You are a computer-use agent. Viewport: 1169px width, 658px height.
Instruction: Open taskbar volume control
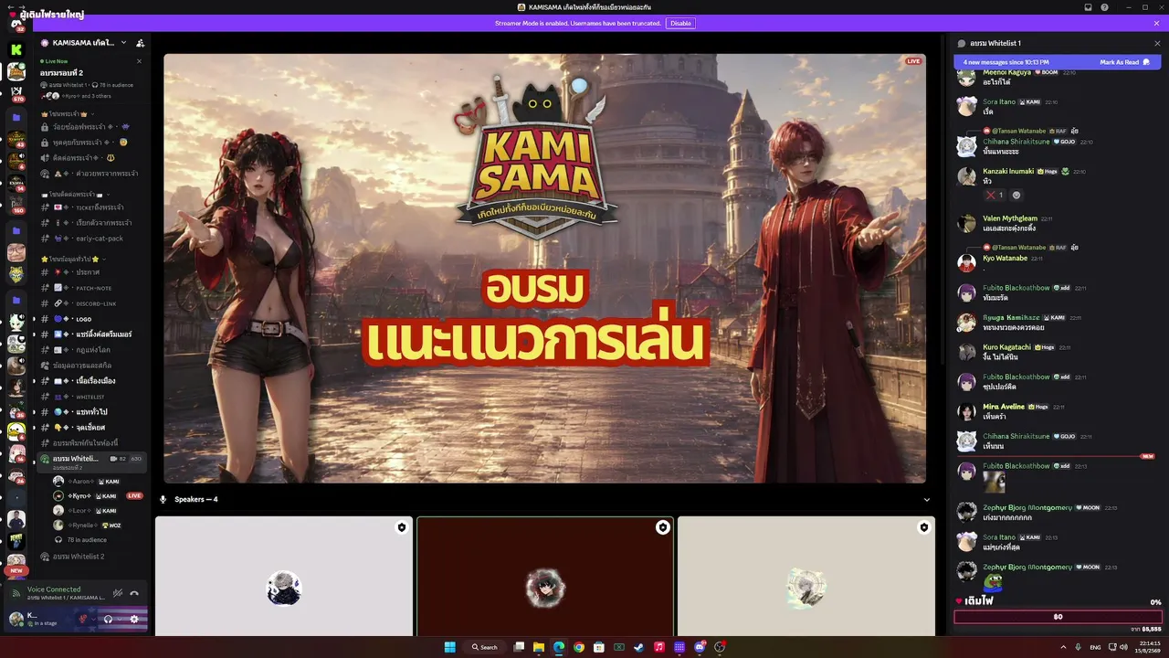pos(1123,647)
